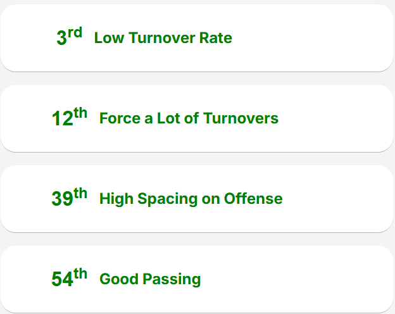This screenshot has width=395, height=314.
Task: Click the High Spacing on Offense label
Action: click(191, 199)
